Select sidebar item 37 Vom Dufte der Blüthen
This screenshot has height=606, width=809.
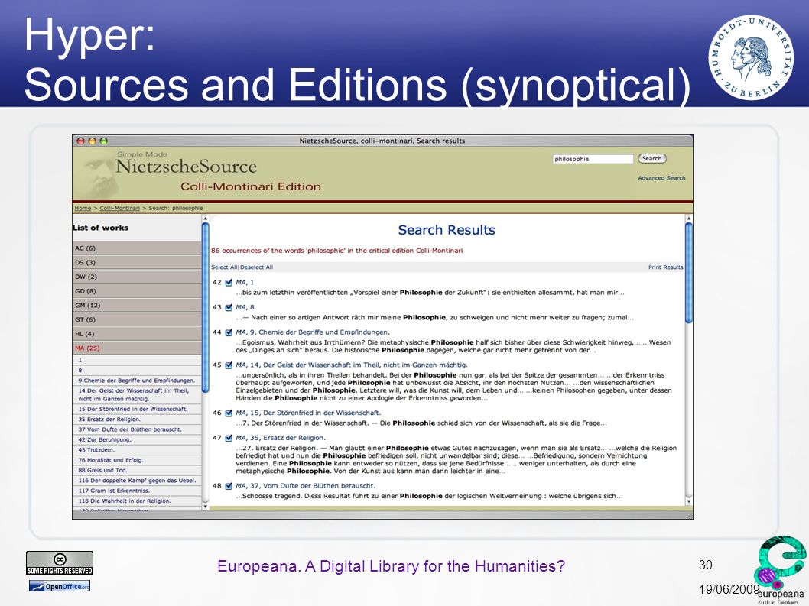[137, 429]
